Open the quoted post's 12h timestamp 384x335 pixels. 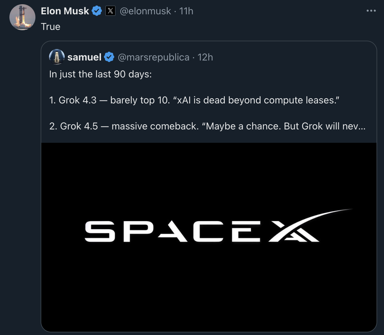(205, 57)
